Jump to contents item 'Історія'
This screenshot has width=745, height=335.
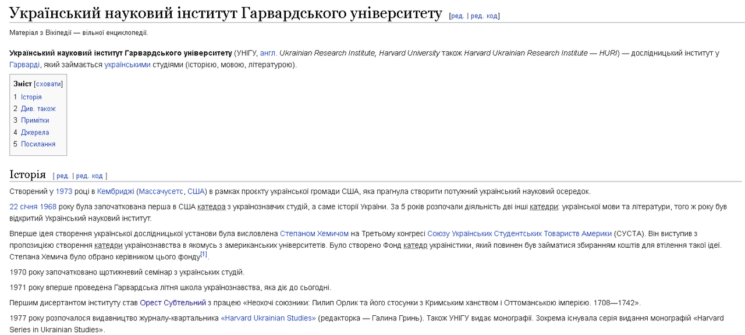click(x=31, y=97)
